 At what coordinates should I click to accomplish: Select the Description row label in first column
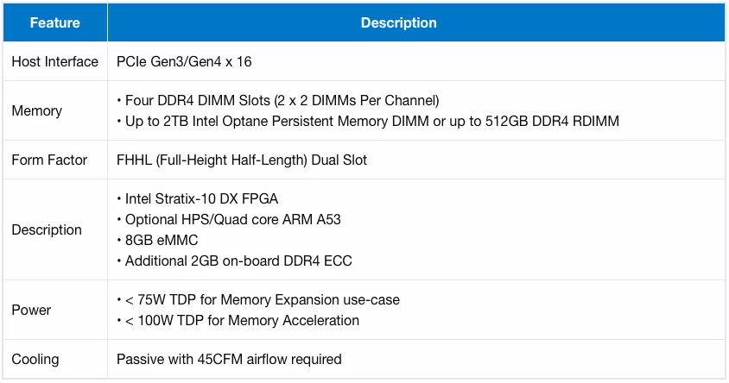[x=47, y=229]
